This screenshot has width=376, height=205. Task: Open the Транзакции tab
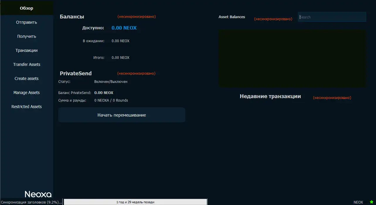[x=26, y=50]
